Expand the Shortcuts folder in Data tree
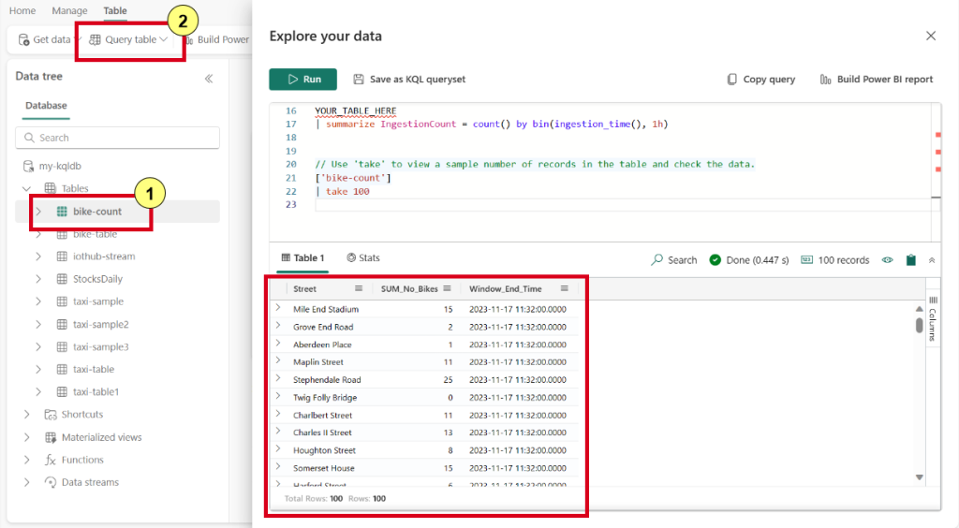Image resolution: width=959 pixels, height=528 pixels. pyautogui.click(x=26, y=415)
